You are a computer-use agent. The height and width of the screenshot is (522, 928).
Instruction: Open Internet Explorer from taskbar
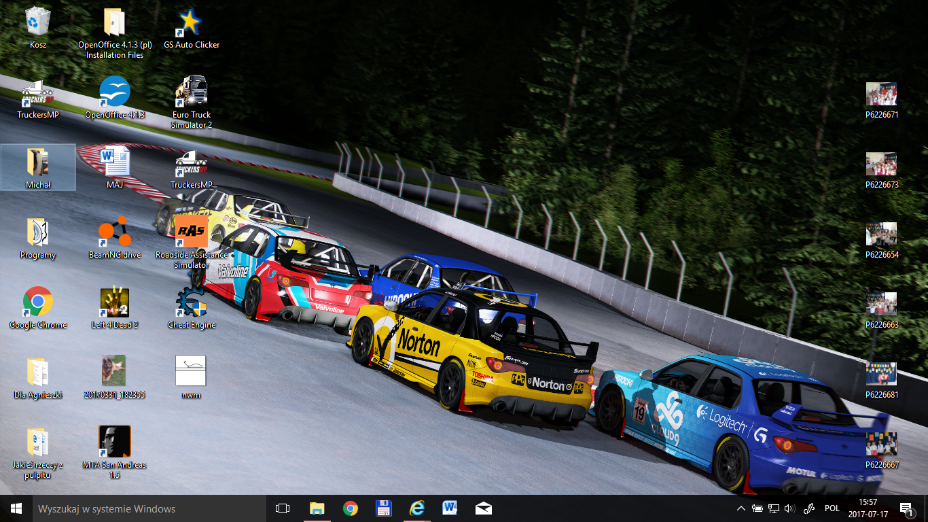pos(416,508)
